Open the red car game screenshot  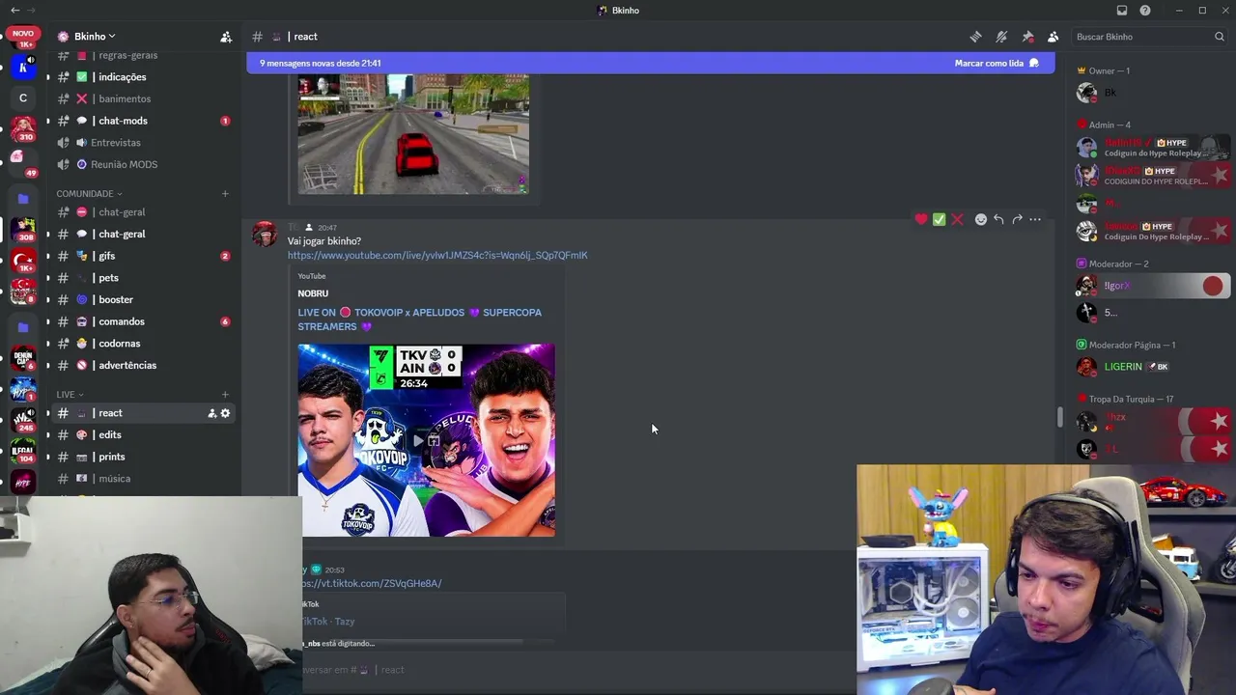[413, 134]
